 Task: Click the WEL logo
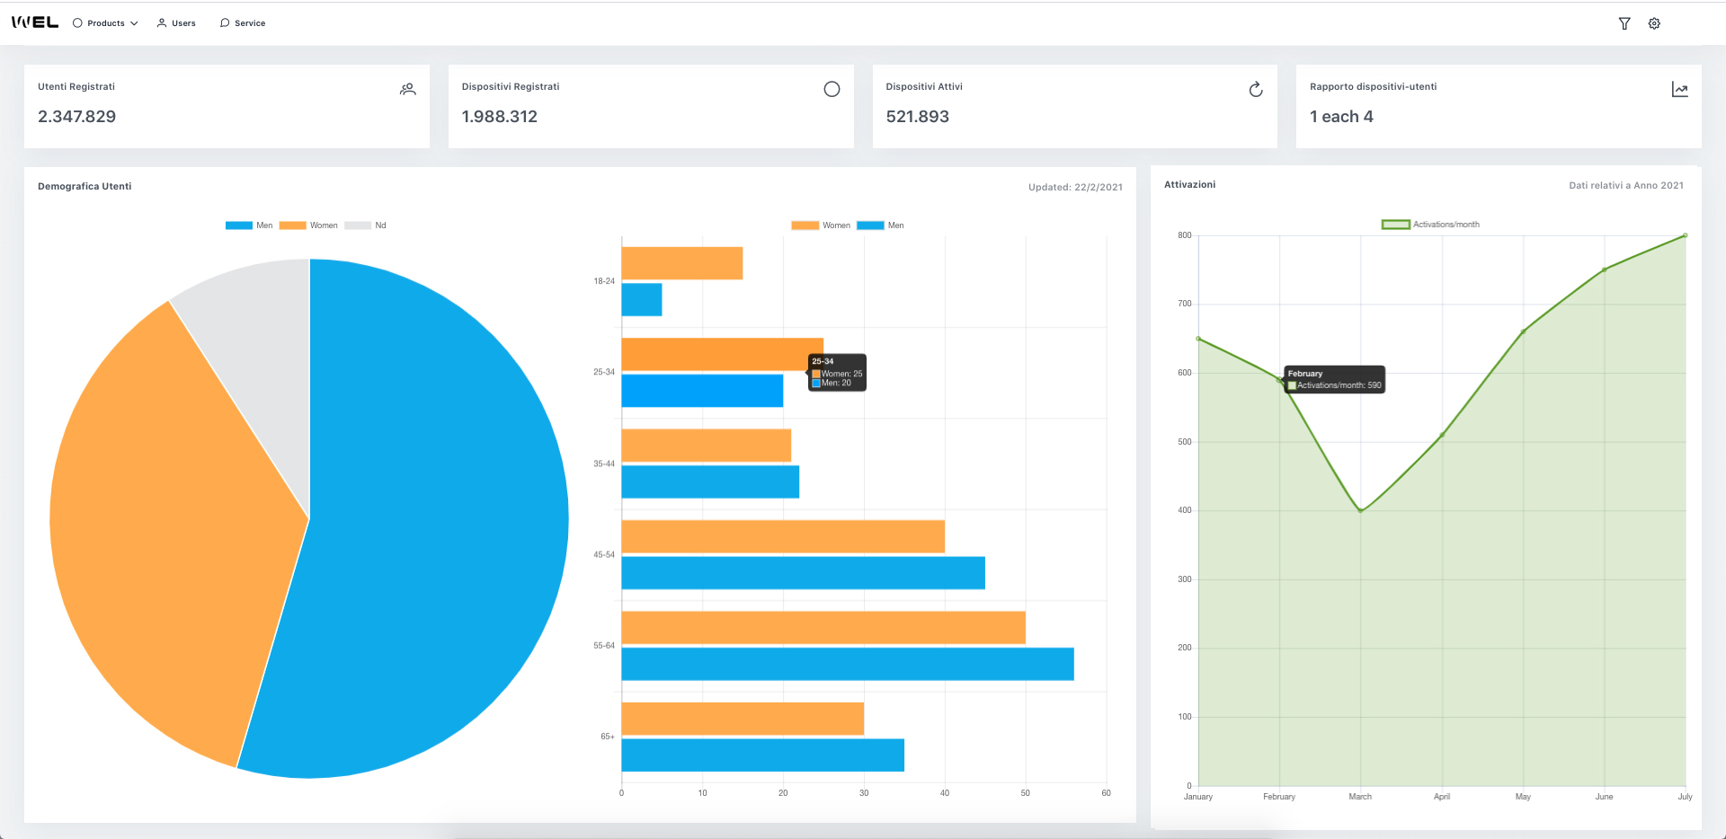tap(35, 22)
